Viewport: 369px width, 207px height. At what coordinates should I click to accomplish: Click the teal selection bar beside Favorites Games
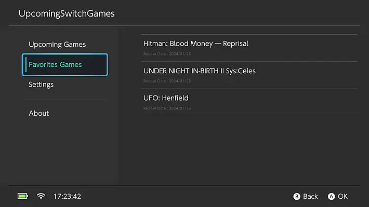point(26,65)
